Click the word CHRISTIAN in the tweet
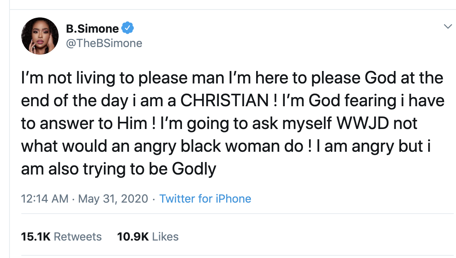This screenshot has width=456, height=258. tap(224, 101)
